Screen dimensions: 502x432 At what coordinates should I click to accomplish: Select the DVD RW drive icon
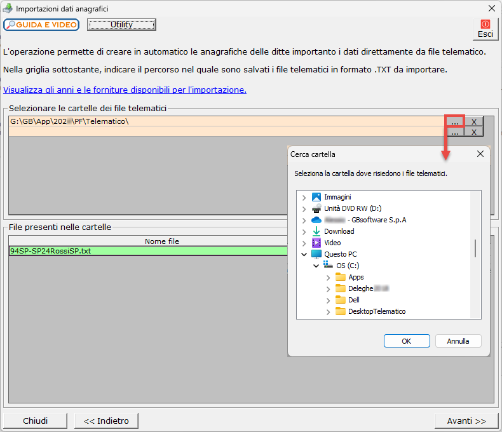pyautogui.click(x=316, y=208)
